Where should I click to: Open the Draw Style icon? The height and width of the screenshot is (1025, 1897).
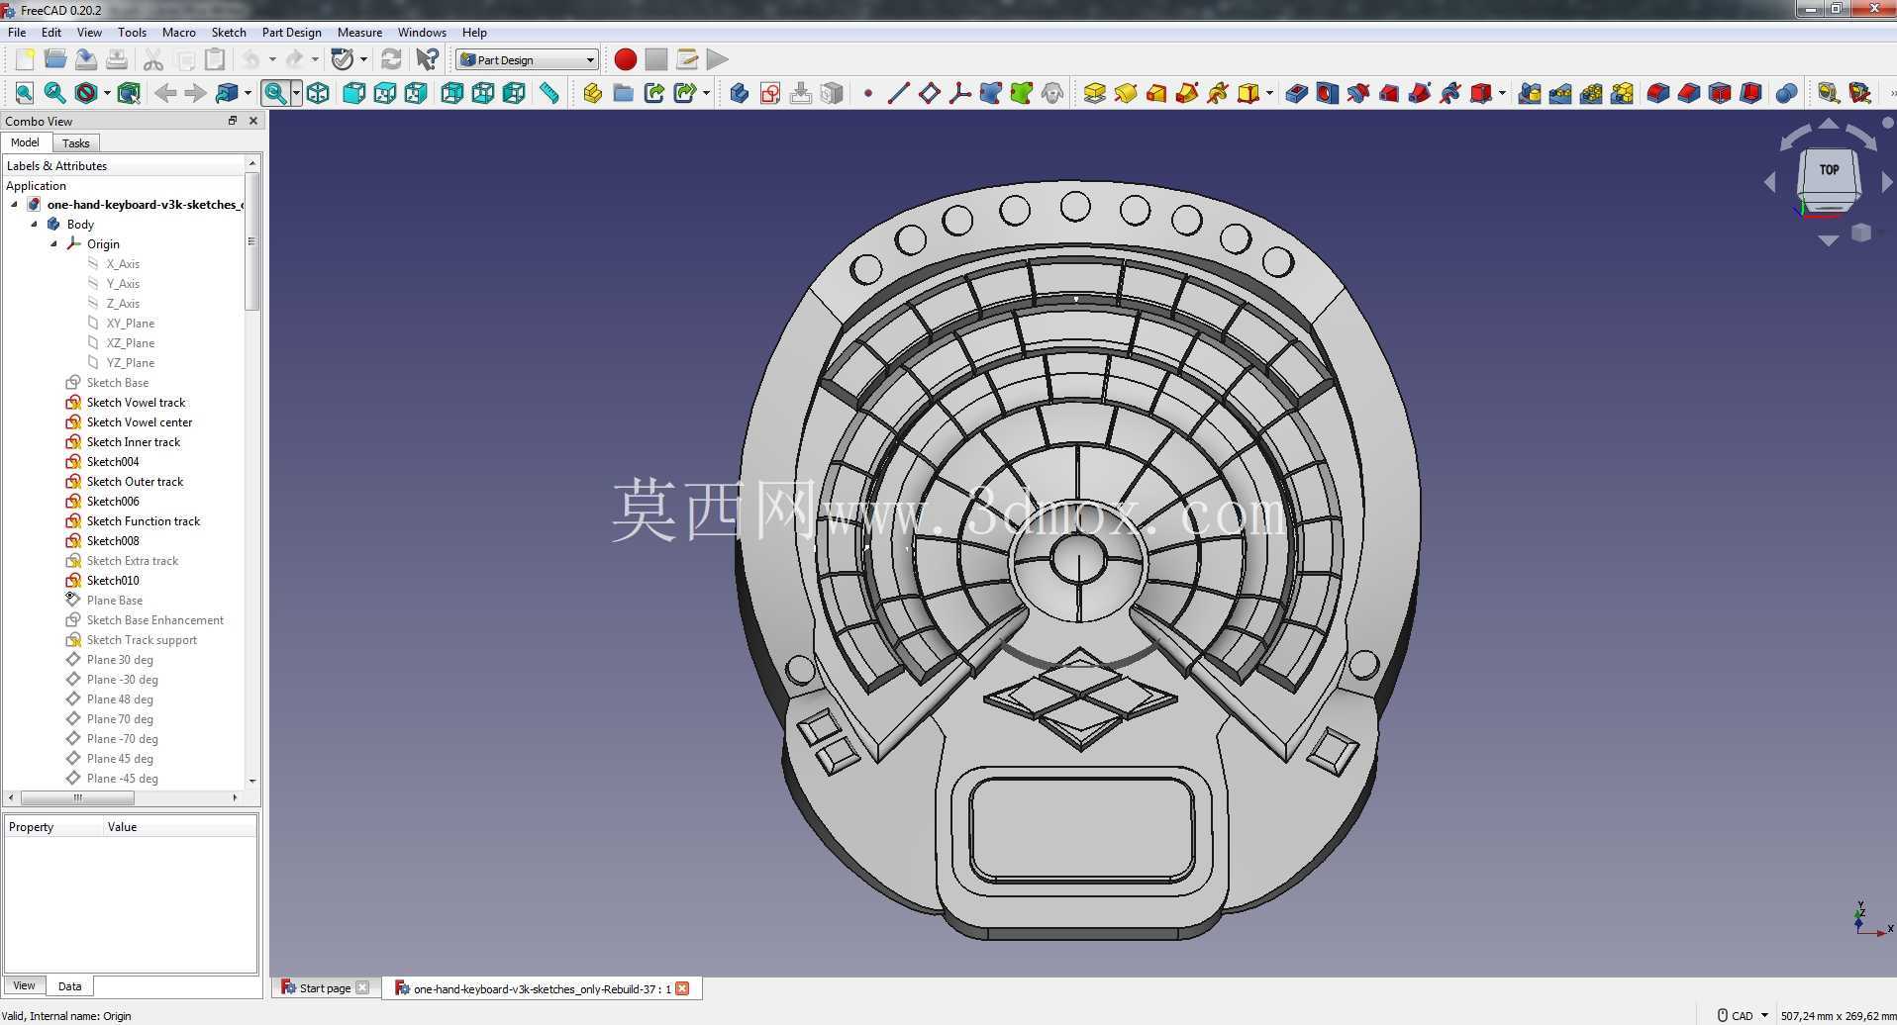86,93
